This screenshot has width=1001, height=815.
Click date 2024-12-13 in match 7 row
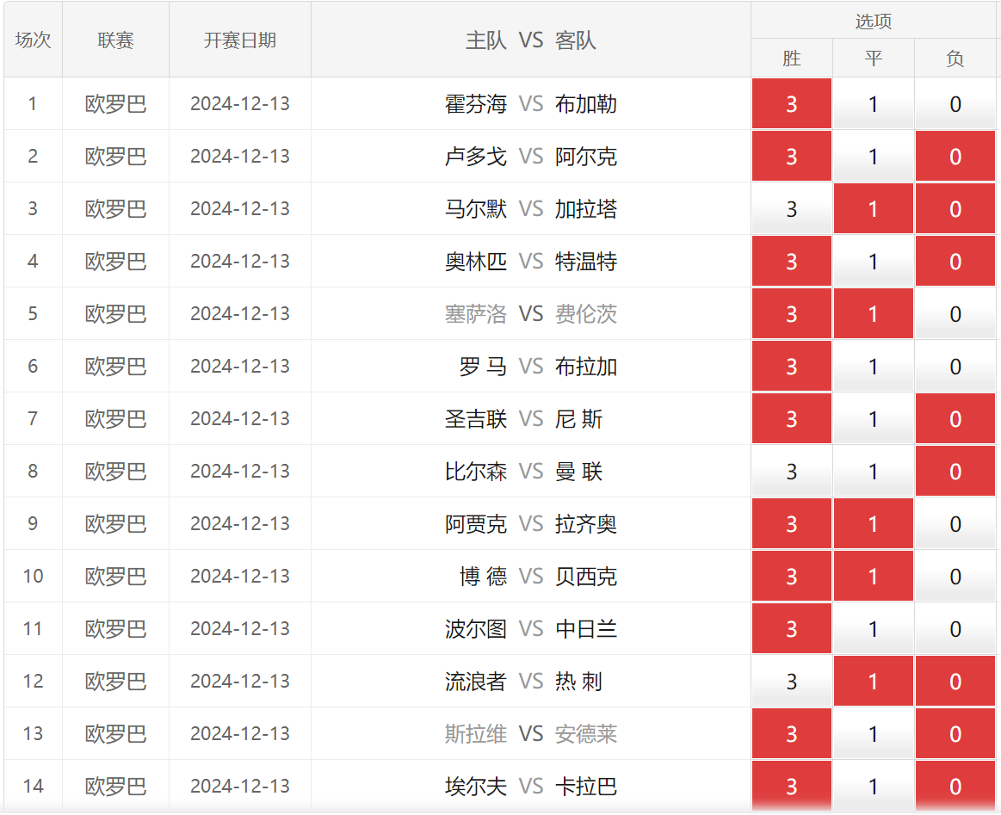[240, 418]
